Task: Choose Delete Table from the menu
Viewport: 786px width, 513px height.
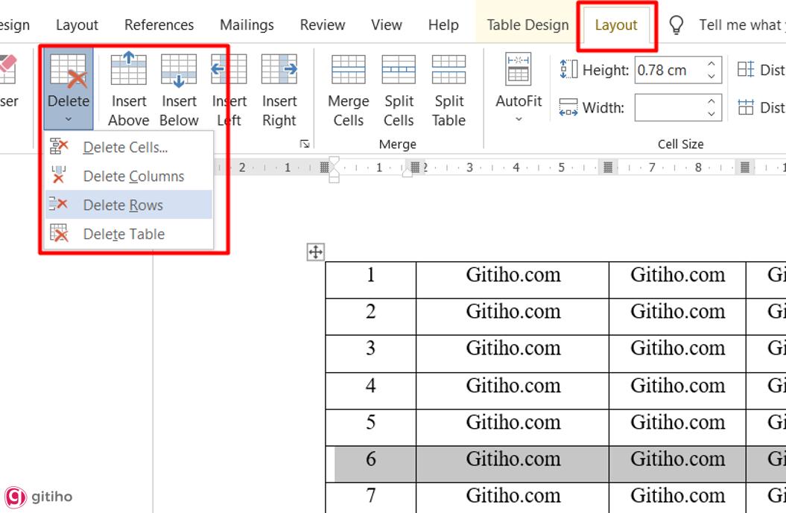Action: [x=129, y=234]
